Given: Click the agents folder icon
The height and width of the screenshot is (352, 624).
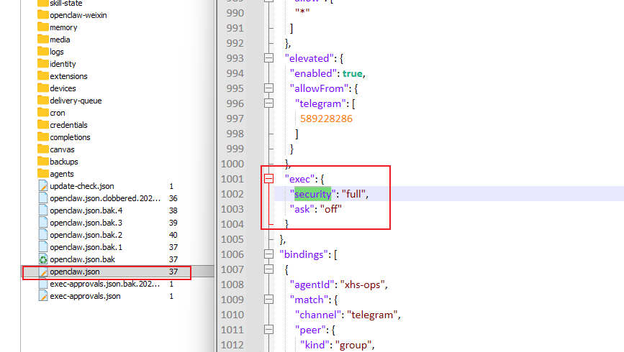Looking at the screenshot, I should (42, 174).
